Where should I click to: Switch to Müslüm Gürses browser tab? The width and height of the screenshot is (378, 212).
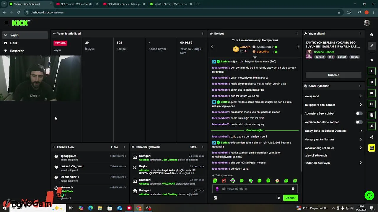[124, 4]
